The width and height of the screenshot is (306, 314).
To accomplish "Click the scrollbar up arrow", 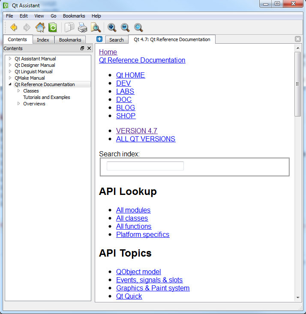I will (x=298, y=48).
